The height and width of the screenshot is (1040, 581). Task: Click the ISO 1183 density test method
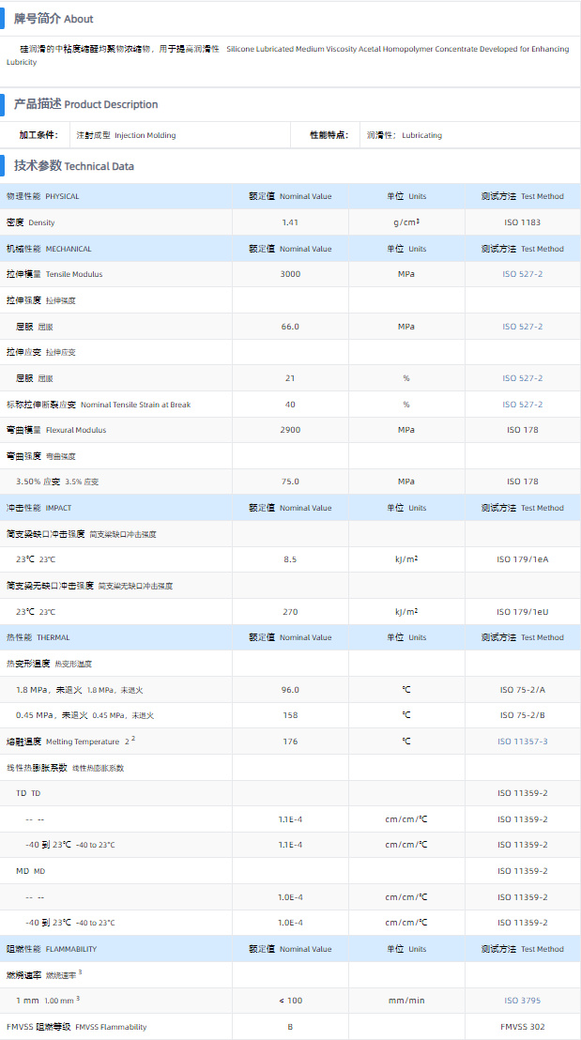pyautogui.click(x=522, y=222)
